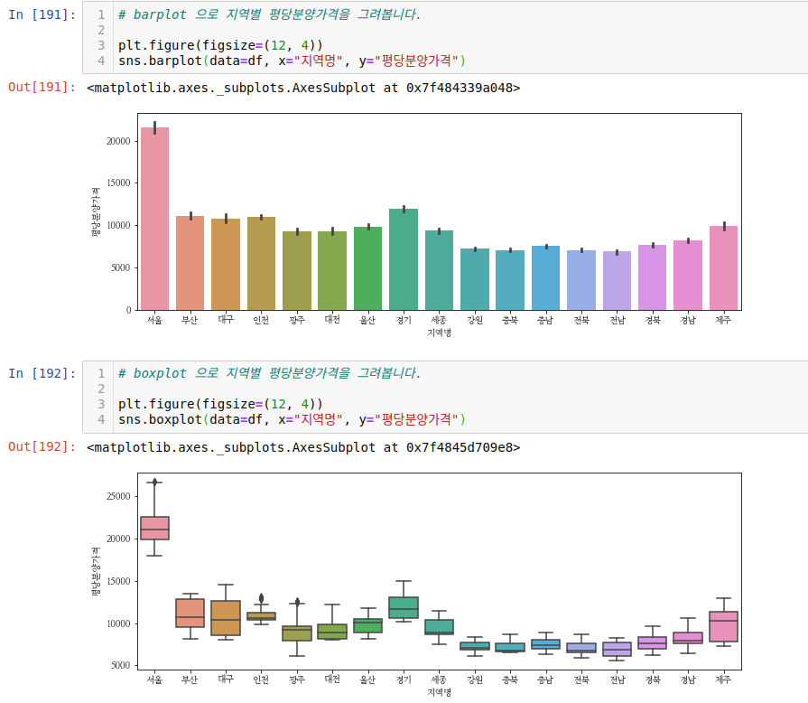The image size is (808, 703).
Task: Click the Out[192] output prompt
Action: [x=42, y=446]
